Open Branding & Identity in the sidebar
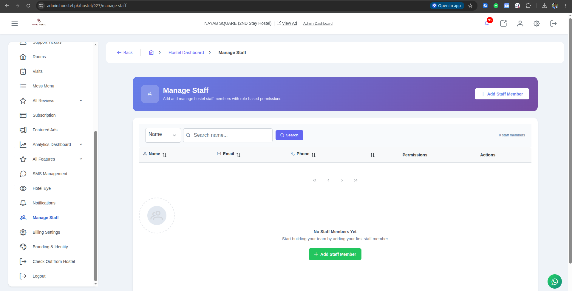 coord(51,247)
